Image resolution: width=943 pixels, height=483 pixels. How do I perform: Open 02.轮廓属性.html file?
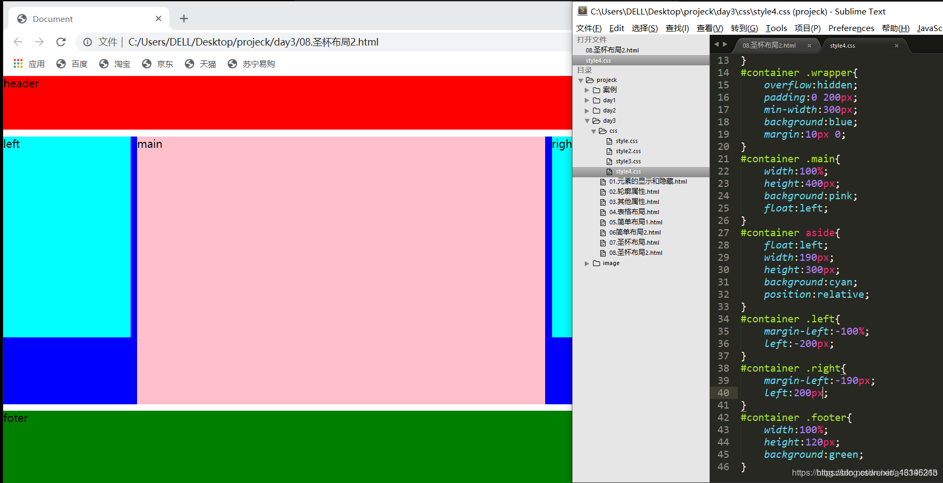click(634, 192)
